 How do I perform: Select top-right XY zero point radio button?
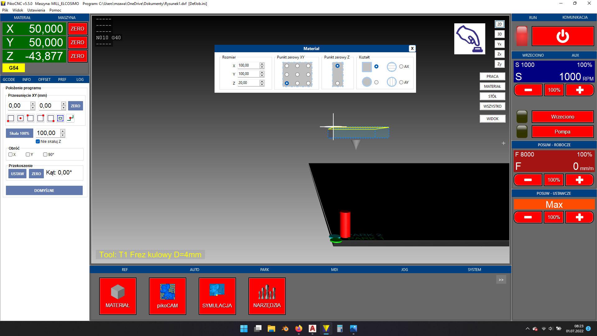coord(308,66)
